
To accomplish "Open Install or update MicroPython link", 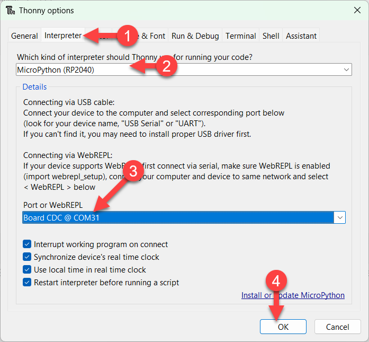I will (293, 295).
